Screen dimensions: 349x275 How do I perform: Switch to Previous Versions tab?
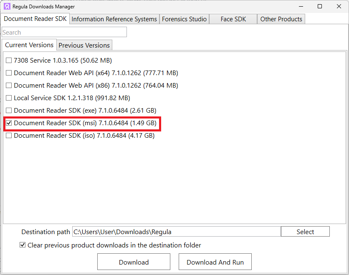coord(84,45)
